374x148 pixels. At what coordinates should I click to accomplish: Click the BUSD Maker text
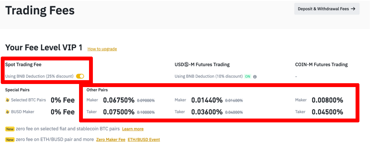pos(23,112)
